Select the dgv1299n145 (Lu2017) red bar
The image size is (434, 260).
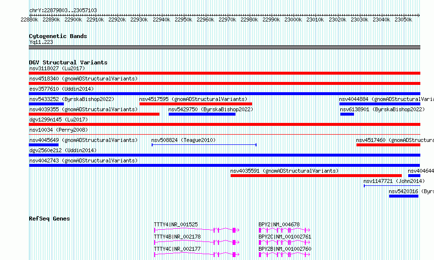tap(224, 124)
